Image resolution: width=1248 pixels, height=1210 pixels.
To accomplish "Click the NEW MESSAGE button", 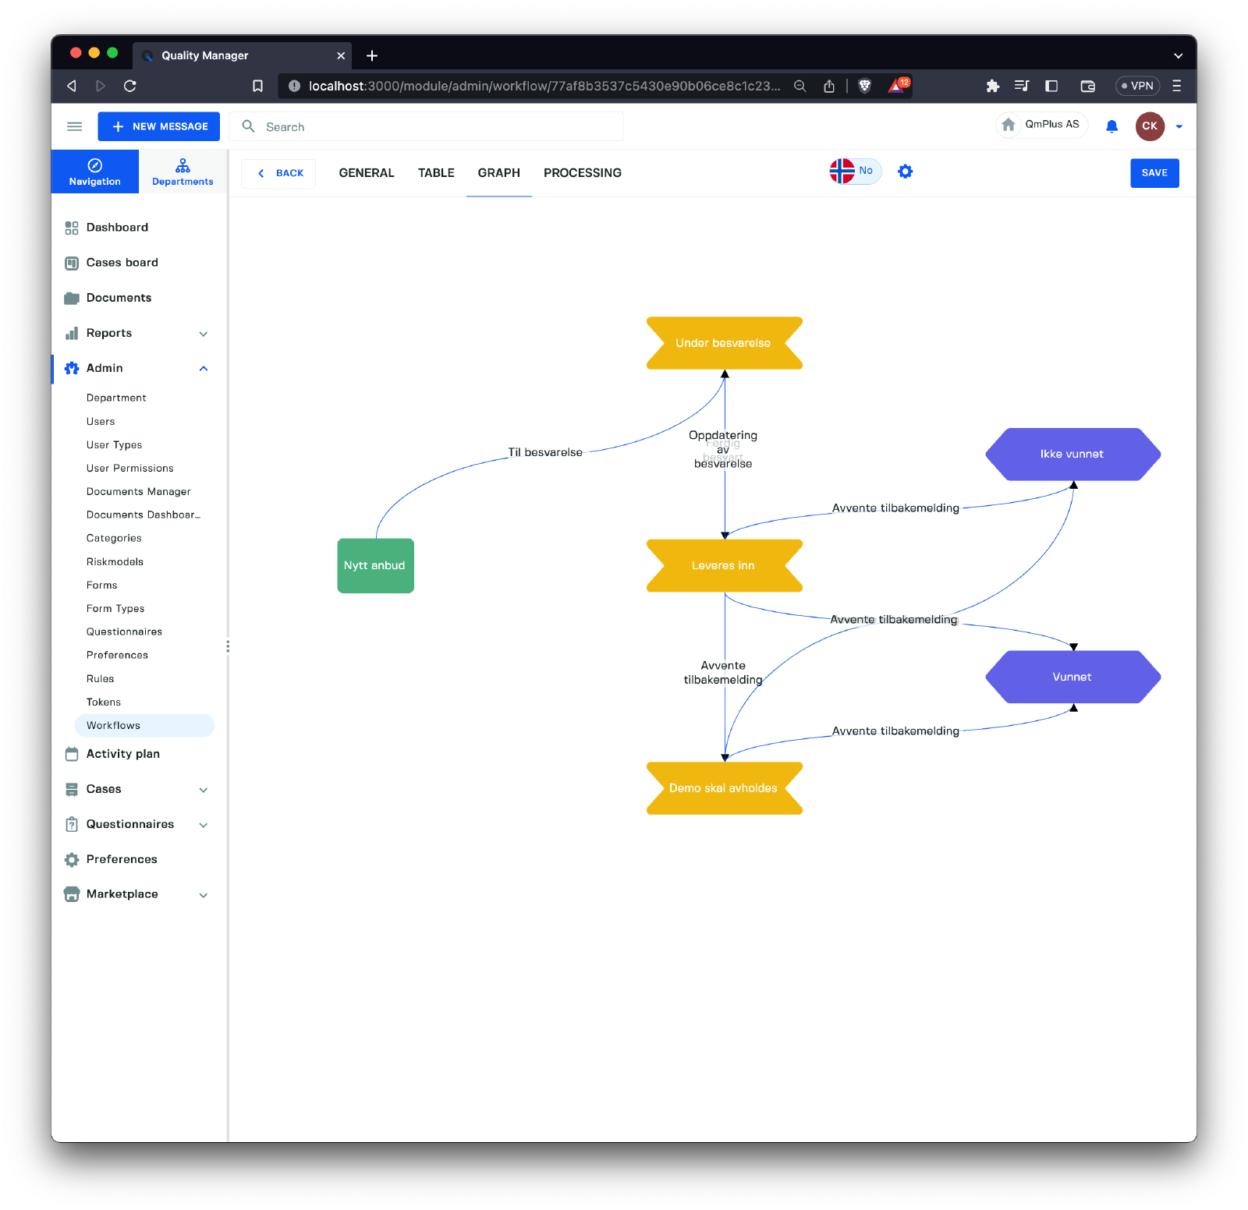I will pos(159,126).
